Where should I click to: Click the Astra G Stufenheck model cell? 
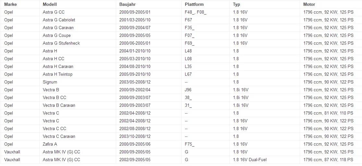(x=61, y=43)
